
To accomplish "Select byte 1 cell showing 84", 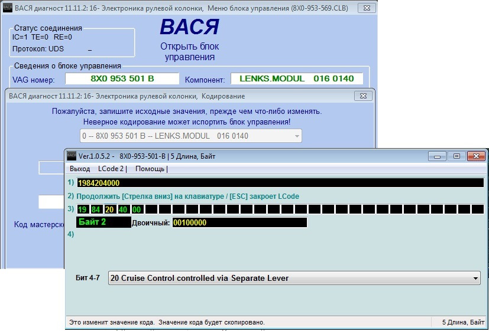I will pos(96,209).
